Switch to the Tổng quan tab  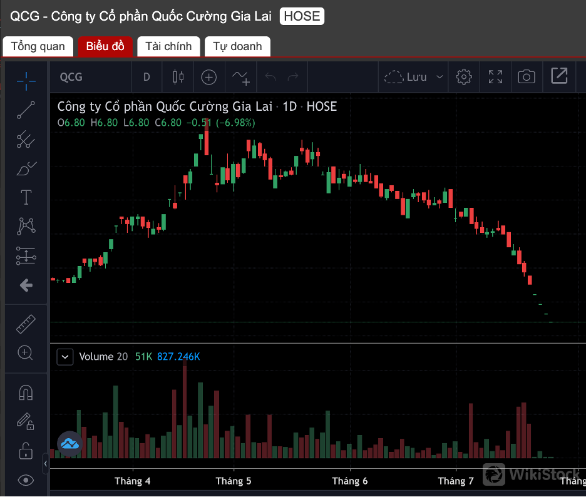[38, 46]
